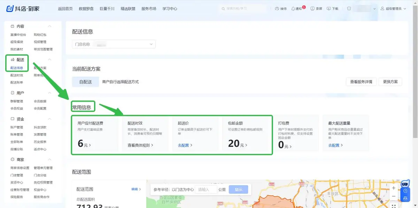The image size is (418, 208).
Task: Open 配送信息 in sidebar
Action: [x=17, y=68]
